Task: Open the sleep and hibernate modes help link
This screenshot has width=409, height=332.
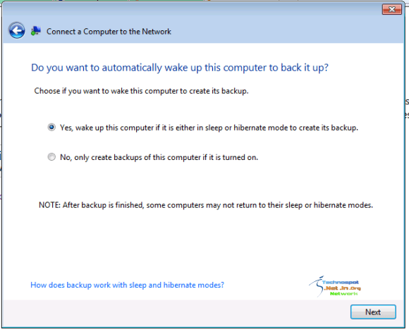Action: 127,285
